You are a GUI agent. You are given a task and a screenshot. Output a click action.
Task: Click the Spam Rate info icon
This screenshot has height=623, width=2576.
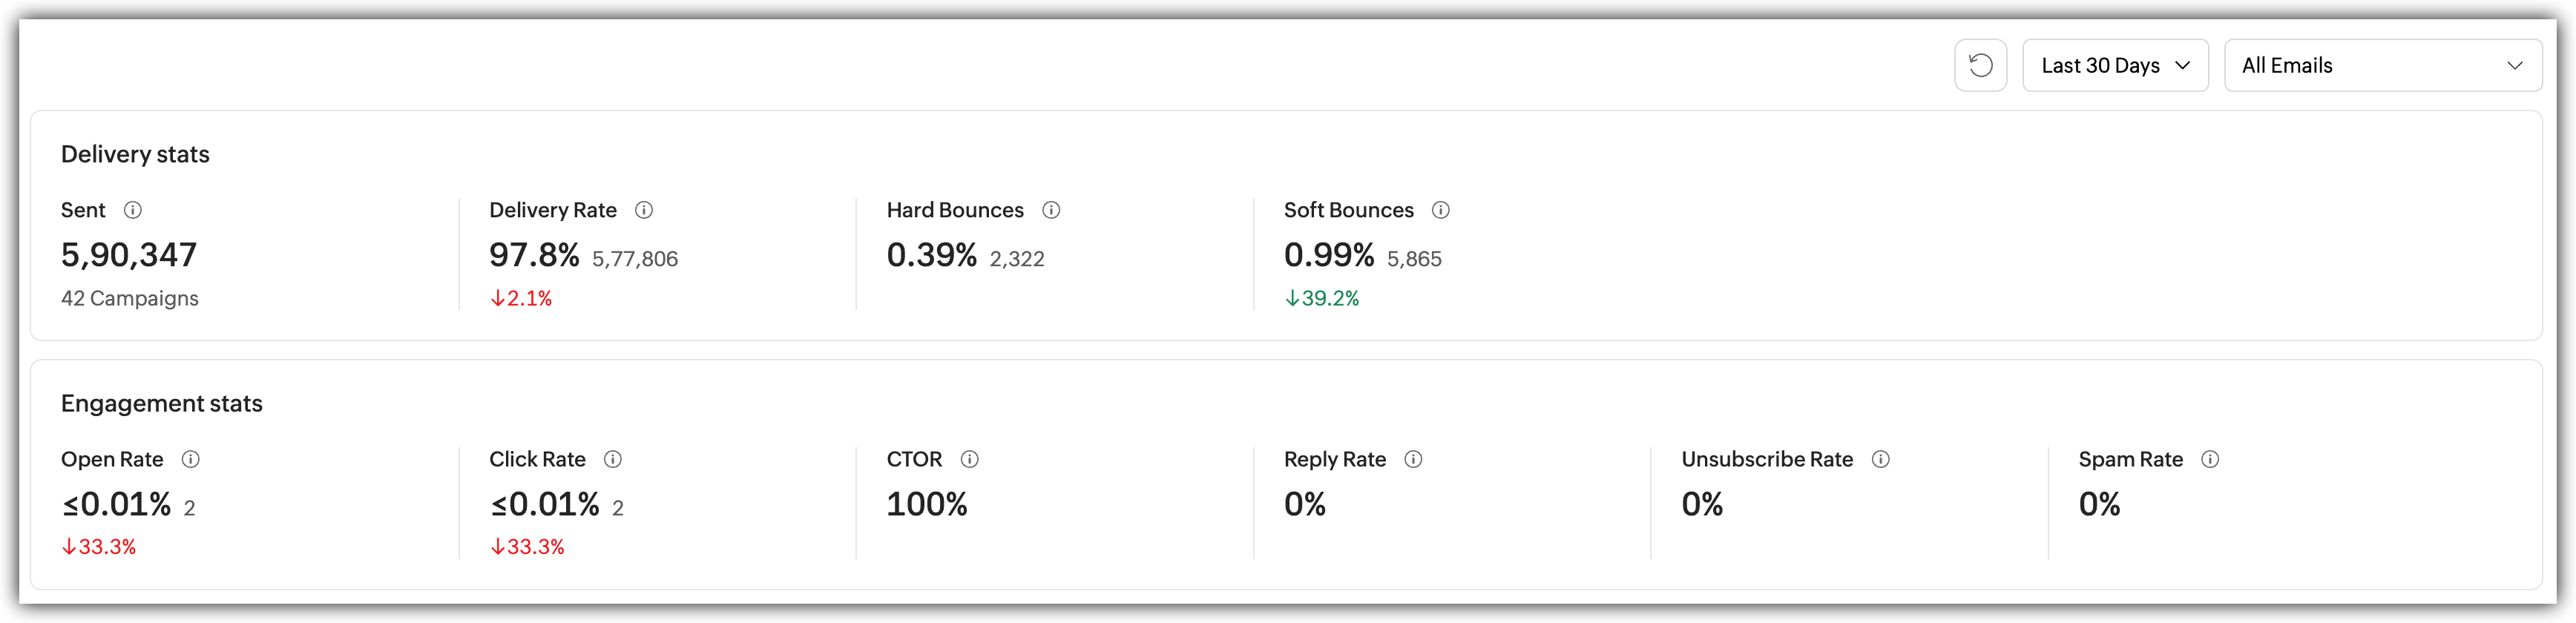pyautogui.click(x=2210, y=459)
